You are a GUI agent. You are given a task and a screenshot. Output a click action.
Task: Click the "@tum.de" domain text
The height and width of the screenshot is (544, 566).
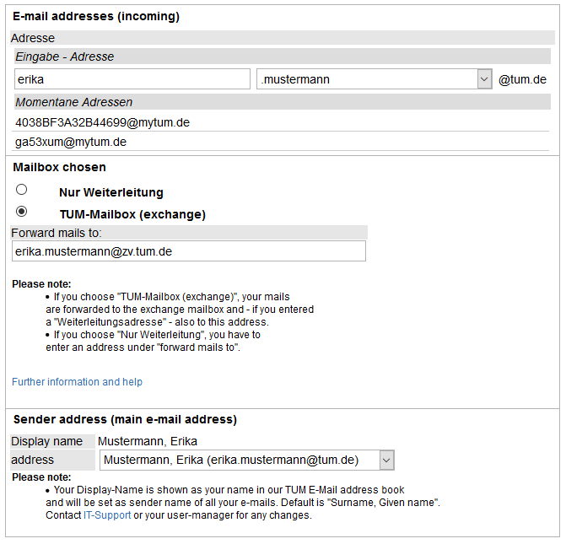click(522, 80)
